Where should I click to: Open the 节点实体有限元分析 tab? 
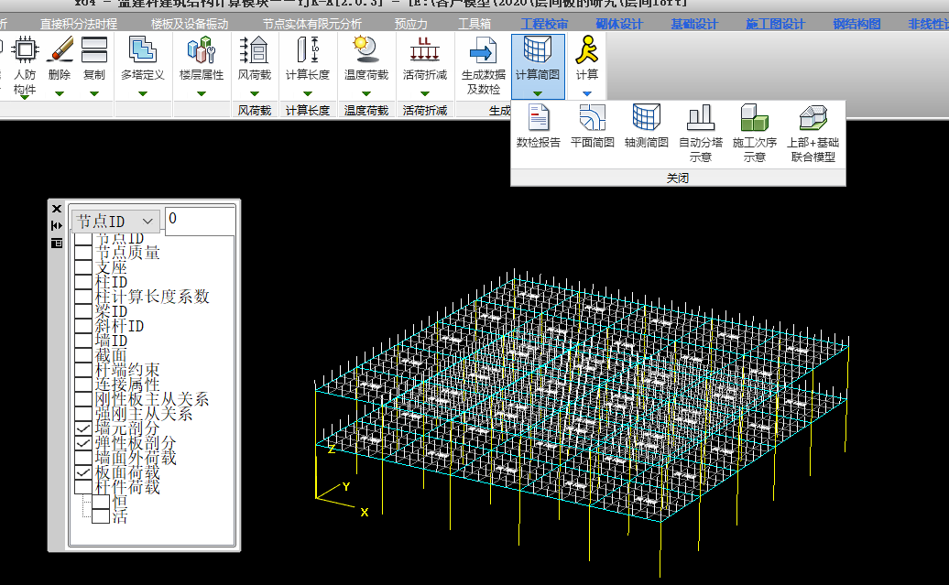[x=311, y=24]
